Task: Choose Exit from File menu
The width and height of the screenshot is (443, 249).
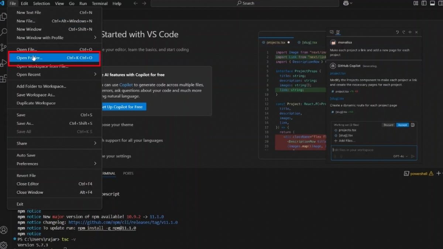Action: 55,204
